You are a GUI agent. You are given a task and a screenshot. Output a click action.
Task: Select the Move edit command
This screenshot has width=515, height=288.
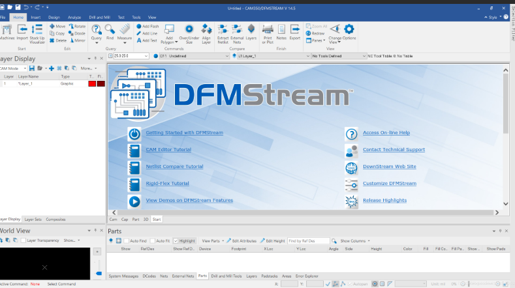point(57,26)
